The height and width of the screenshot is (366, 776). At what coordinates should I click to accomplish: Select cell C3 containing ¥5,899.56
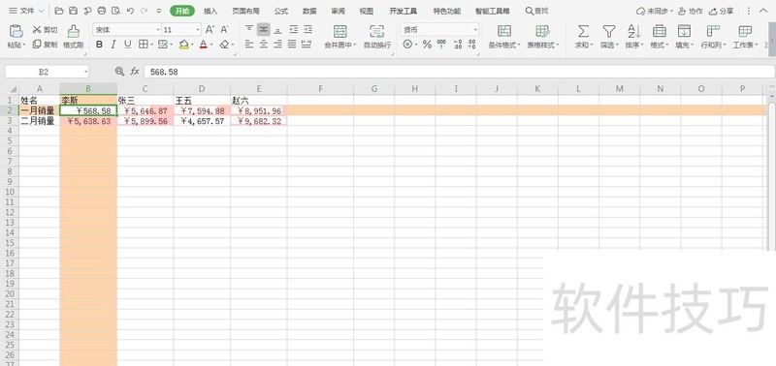[145, 120]
